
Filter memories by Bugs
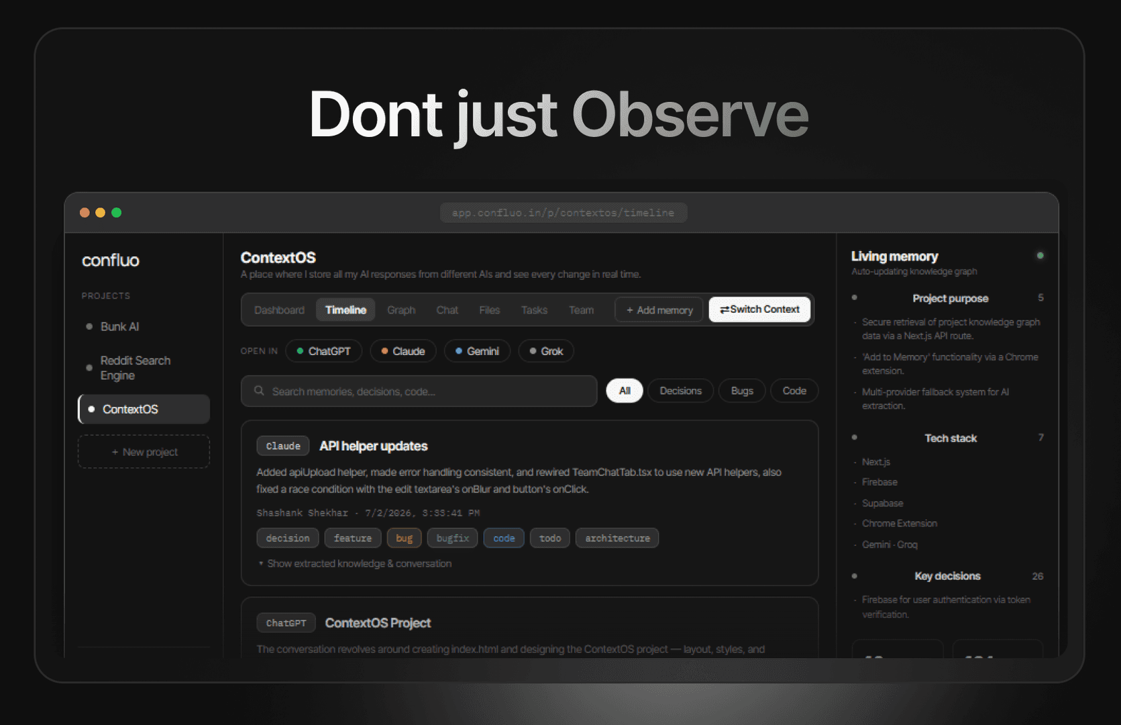click(742, 391)
